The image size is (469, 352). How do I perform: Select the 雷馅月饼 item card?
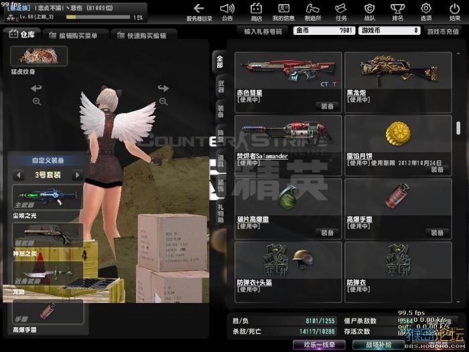[398, 145]
